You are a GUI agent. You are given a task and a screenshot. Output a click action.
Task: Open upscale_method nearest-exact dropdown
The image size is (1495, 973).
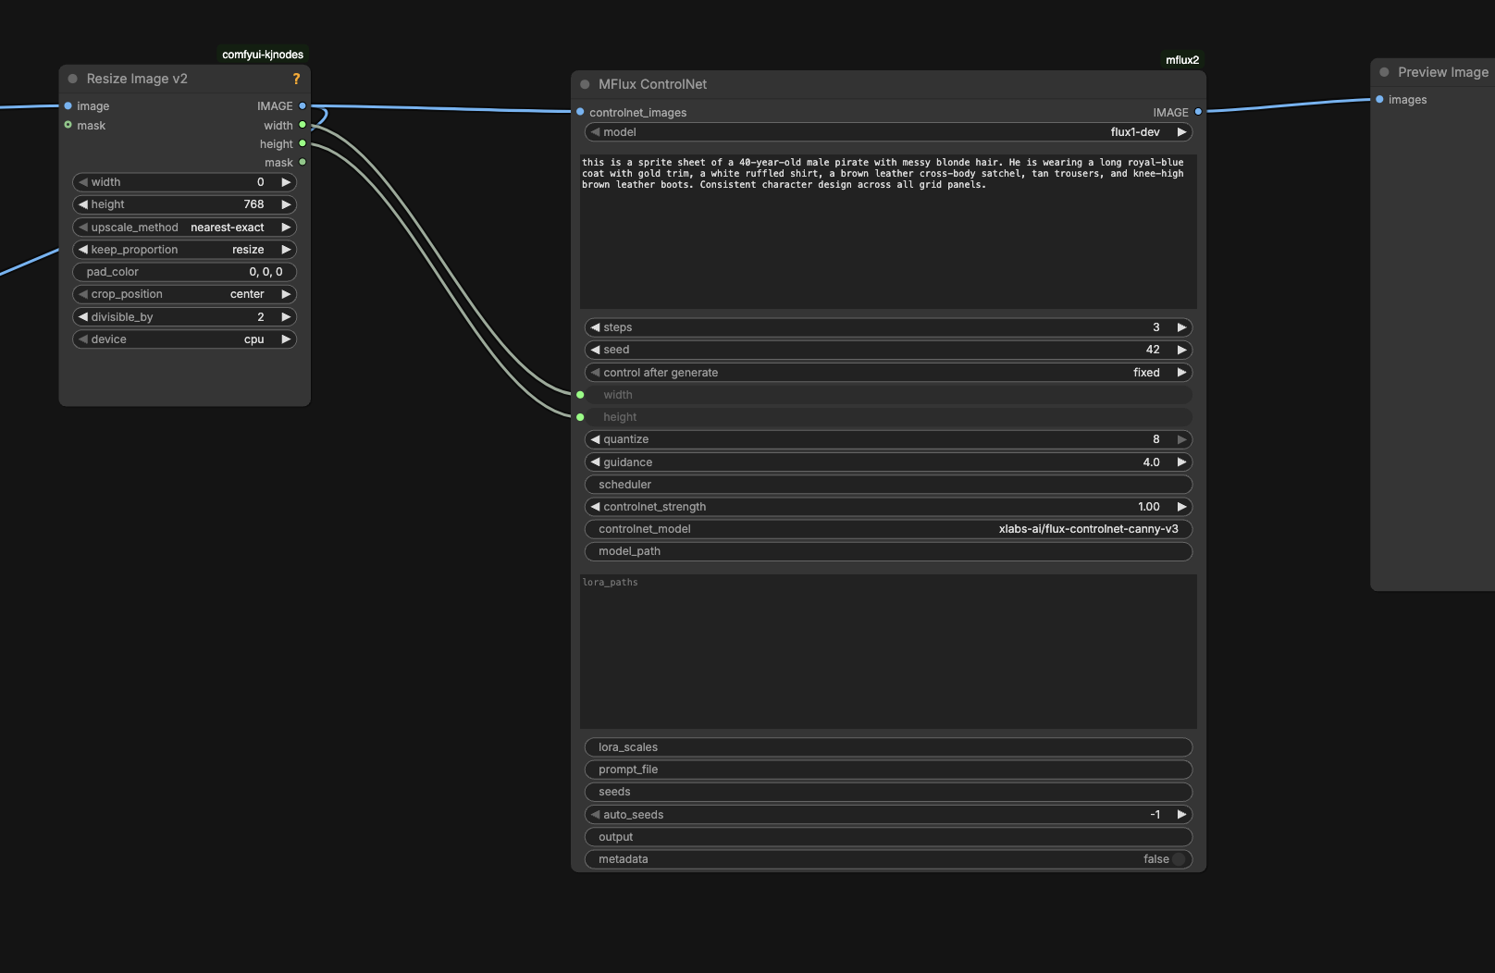point(184,228)
